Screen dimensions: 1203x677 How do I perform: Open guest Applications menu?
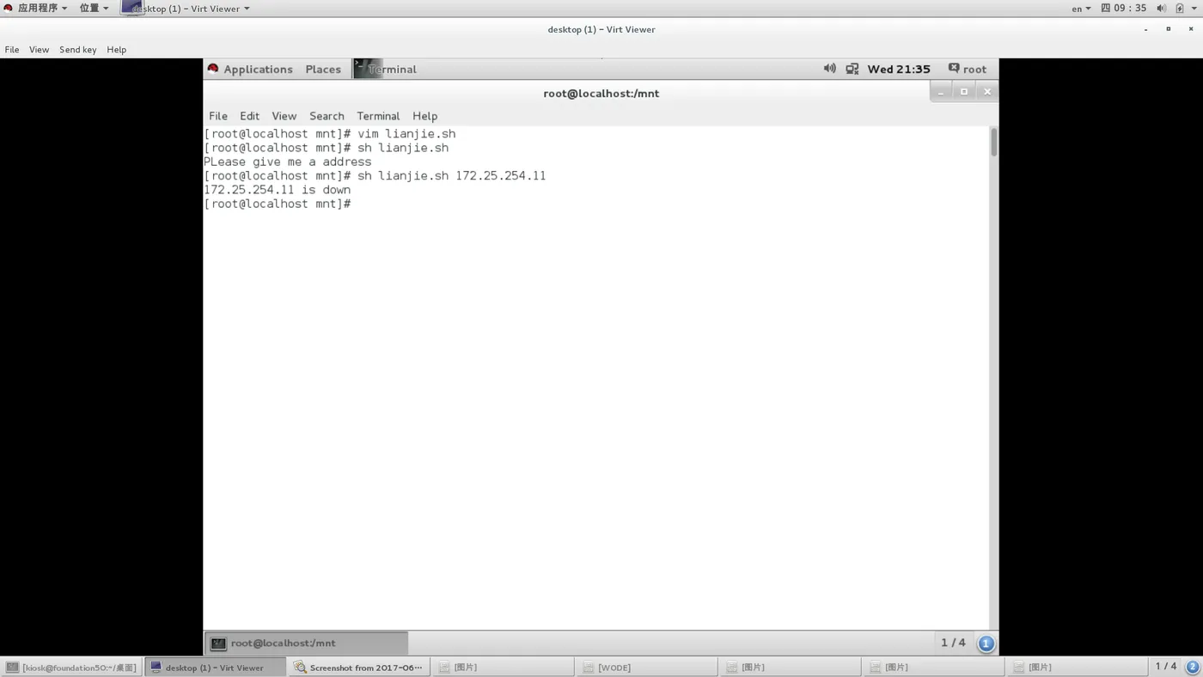click(258, 69)
